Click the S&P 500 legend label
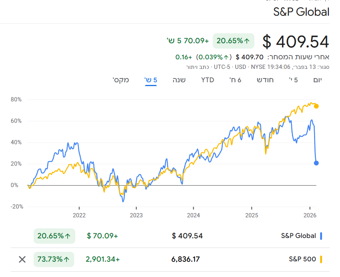Image resolution: width=340 pixels, height=277 pixels. pyautogui.click(x=302, y=259)
